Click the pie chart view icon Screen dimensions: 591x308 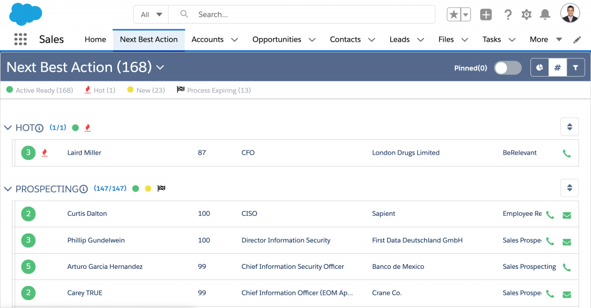coord(540,68)
